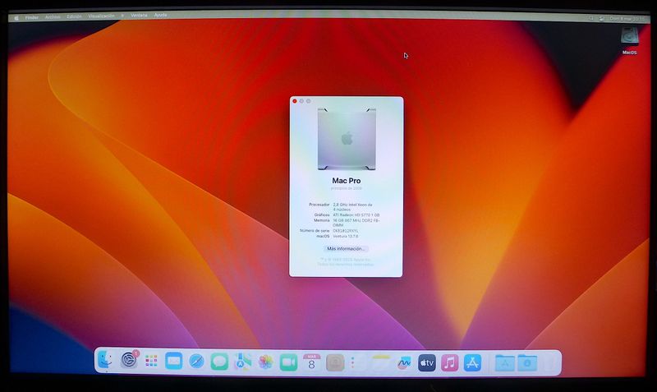The height and width of the screenshot is (392, 657).
Task: Click the Número de serie value
Action: click(x=345, y=231)
